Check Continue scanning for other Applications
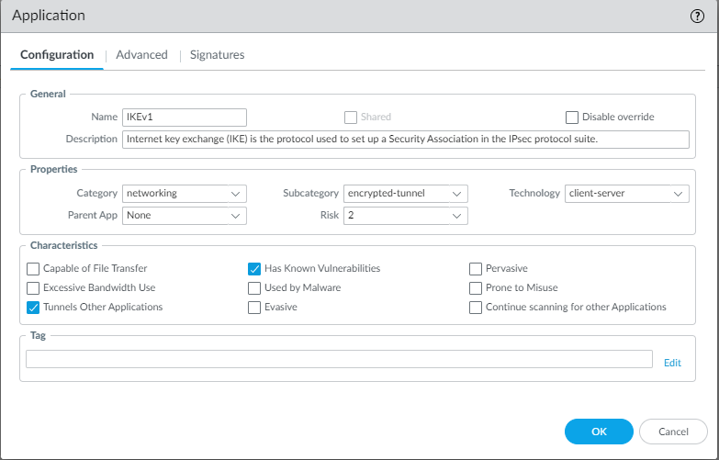The image size is (719, 460). (476, 308)
